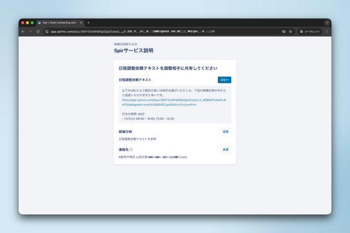Click the blue コピー button
The image size is (350, 233).
(224, 80)
